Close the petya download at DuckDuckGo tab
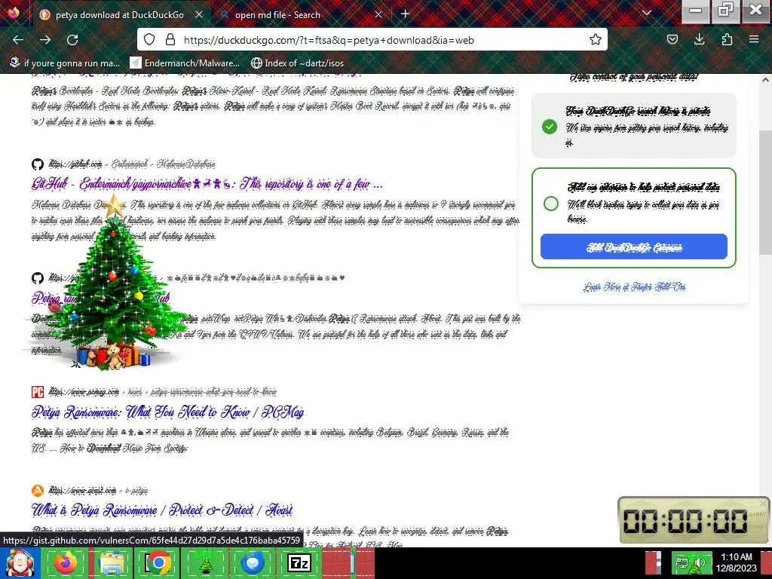Screen dimensions: 772x579 (x=199, y=15)
